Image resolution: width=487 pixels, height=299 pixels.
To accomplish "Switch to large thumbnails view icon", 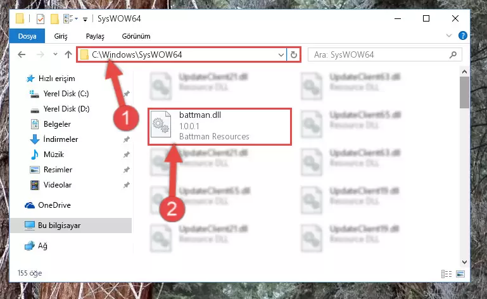I will point(460,274).
